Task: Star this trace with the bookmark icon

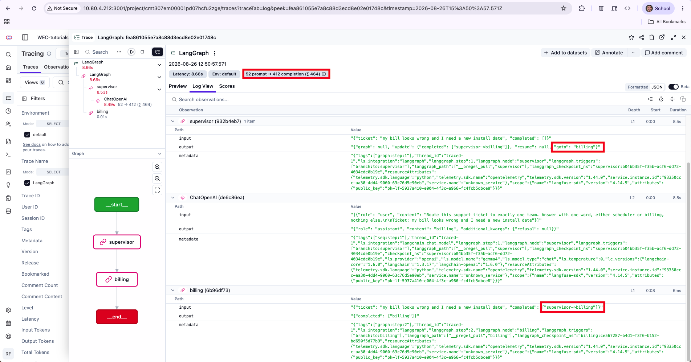Action: (x=631, y=37)
